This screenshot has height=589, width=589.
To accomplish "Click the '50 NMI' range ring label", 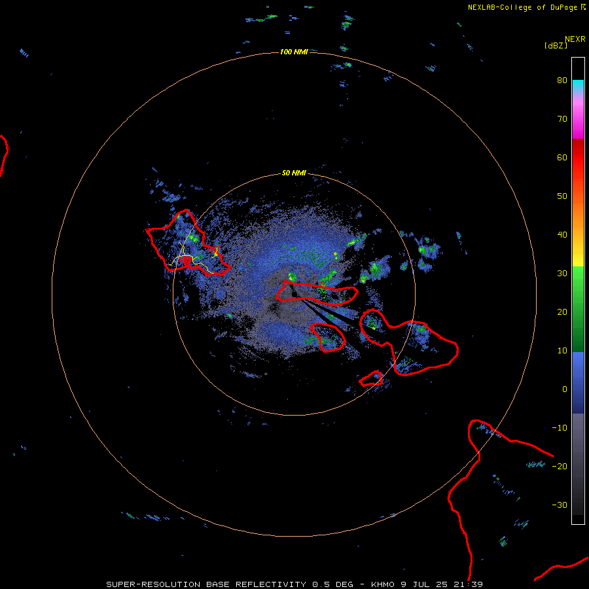I will click(x=294, y=173).
